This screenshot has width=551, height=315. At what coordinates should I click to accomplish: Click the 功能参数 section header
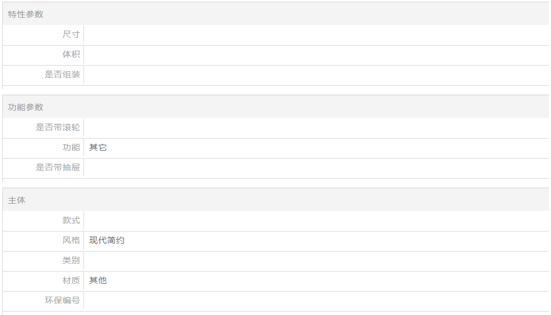click(26, 107)
